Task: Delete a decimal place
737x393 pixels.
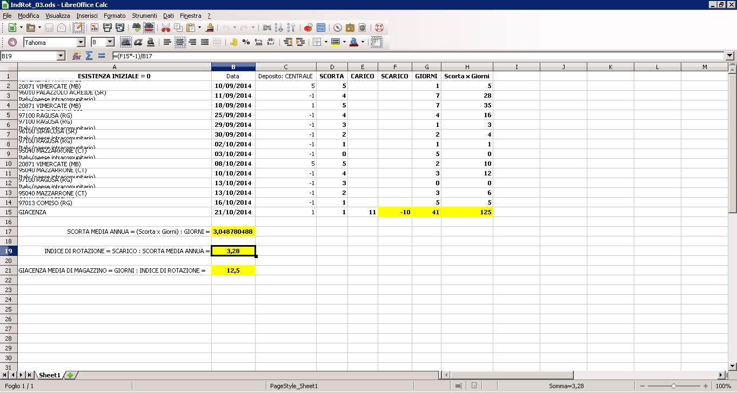Action: coord(271,42)
